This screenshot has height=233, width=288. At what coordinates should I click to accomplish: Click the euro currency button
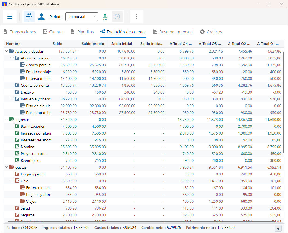(x=278, y=228)
